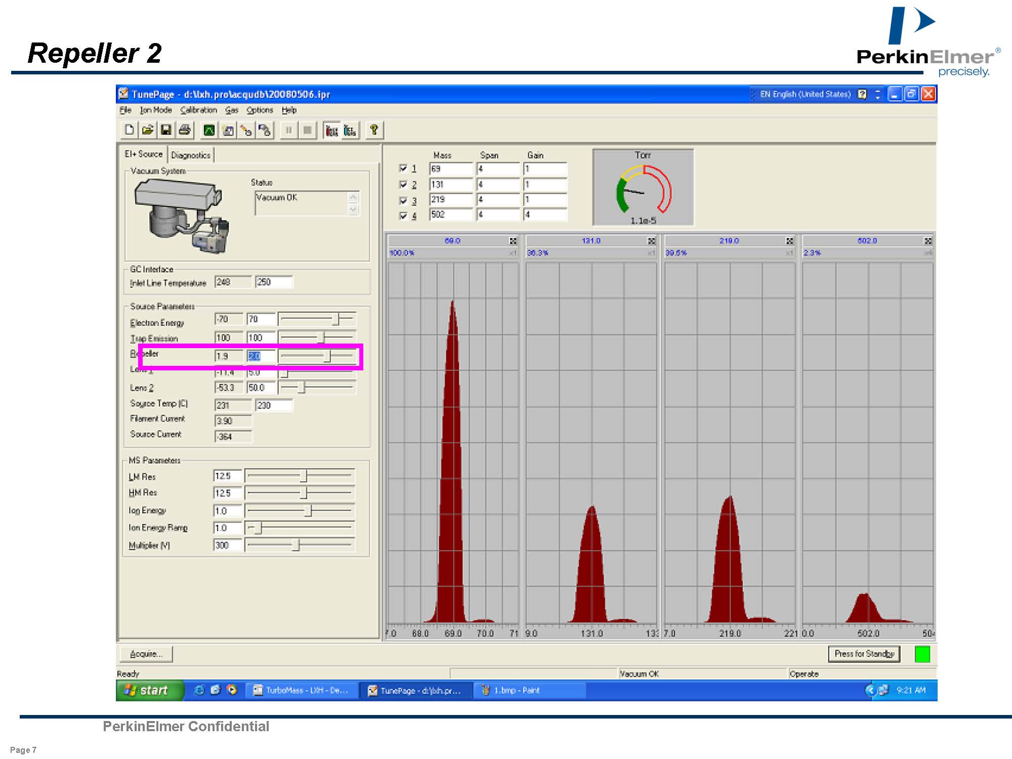
Task: Switch to TurboMass taskbar window
Action: (302, 690)
